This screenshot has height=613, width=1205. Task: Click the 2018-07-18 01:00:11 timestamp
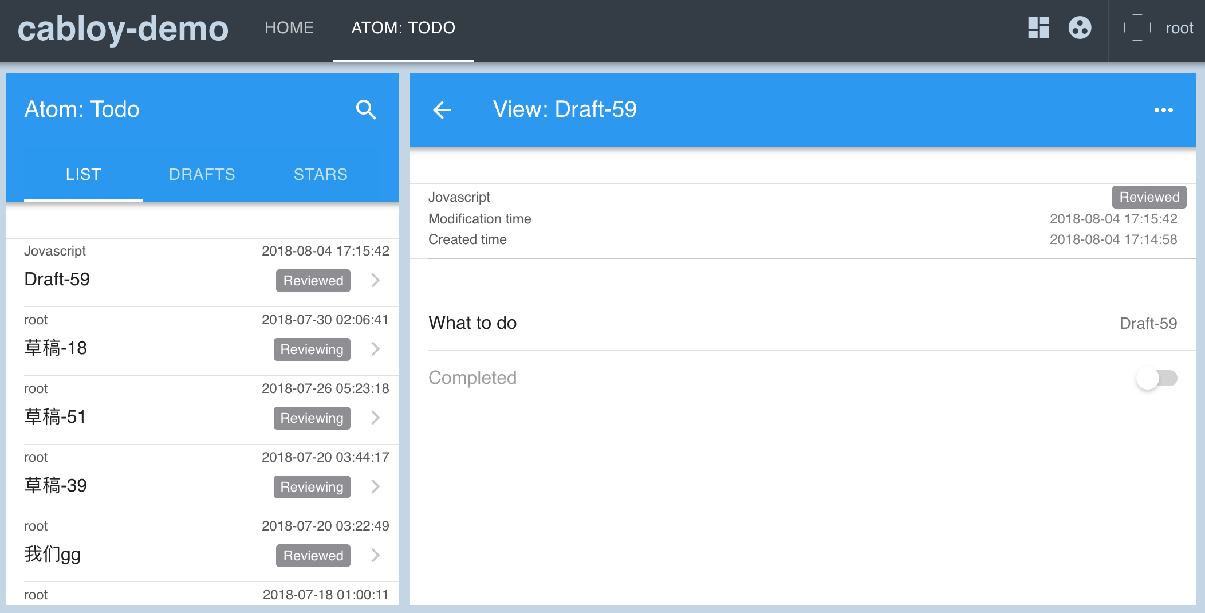coord(325,595)
